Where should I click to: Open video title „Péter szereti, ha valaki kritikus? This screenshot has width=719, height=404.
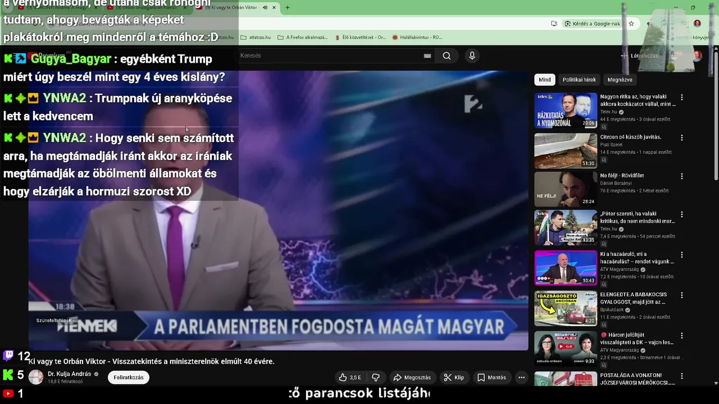[638, 217]
